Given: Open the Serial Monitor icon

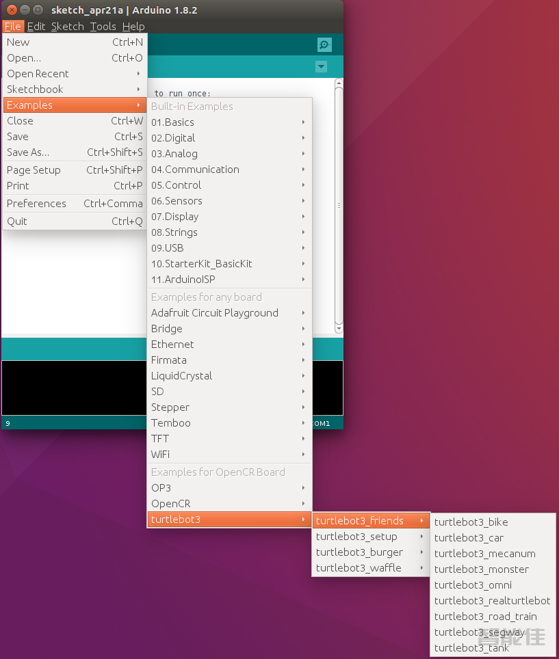Looking at the screenshot, I should 324,44.
